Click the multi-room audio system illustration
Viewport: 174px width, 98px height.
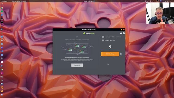[77, 48]
